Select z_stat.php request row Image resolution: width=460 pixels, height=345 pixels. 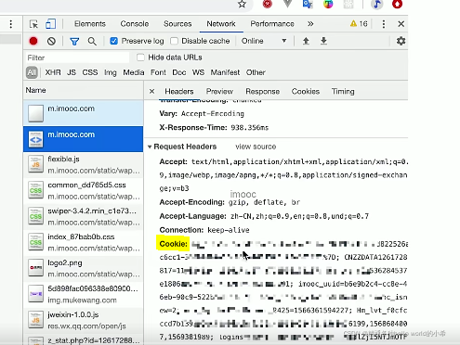click(83, 339)
